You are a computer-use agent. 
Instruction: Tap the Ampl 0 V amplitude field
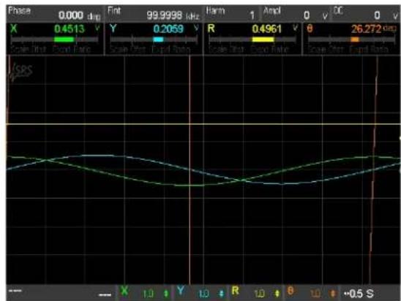(296, 14)
